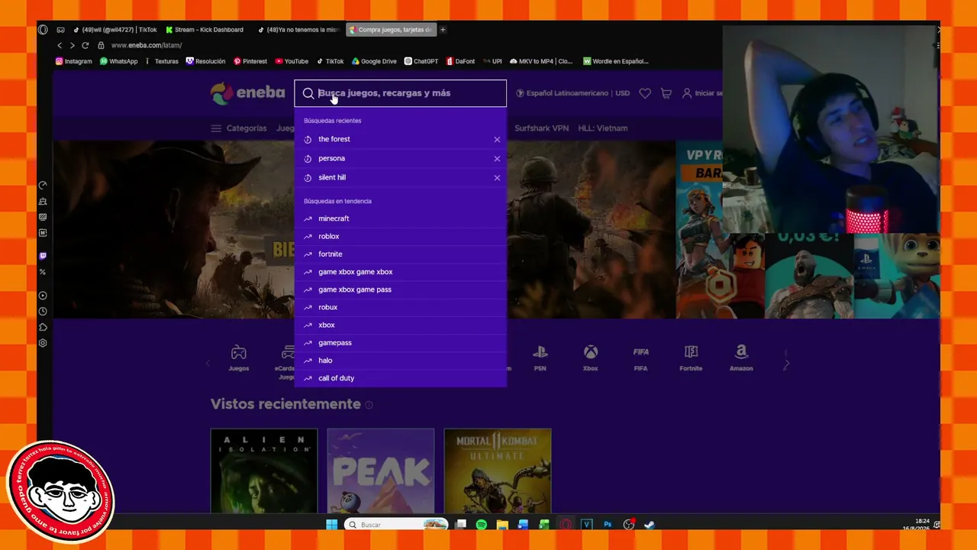Switch to 'Ya no tenemos la misma' tab
Viewport: 977px width, 550px height.
pyautogui.click(x=298, y=30)
